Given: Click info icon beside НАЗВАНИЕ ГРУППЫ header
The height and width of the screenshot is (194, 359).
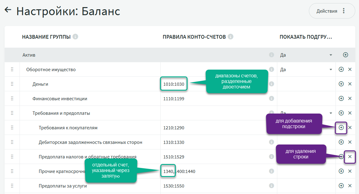Looking at the screenshot, I should pos(75,37).
